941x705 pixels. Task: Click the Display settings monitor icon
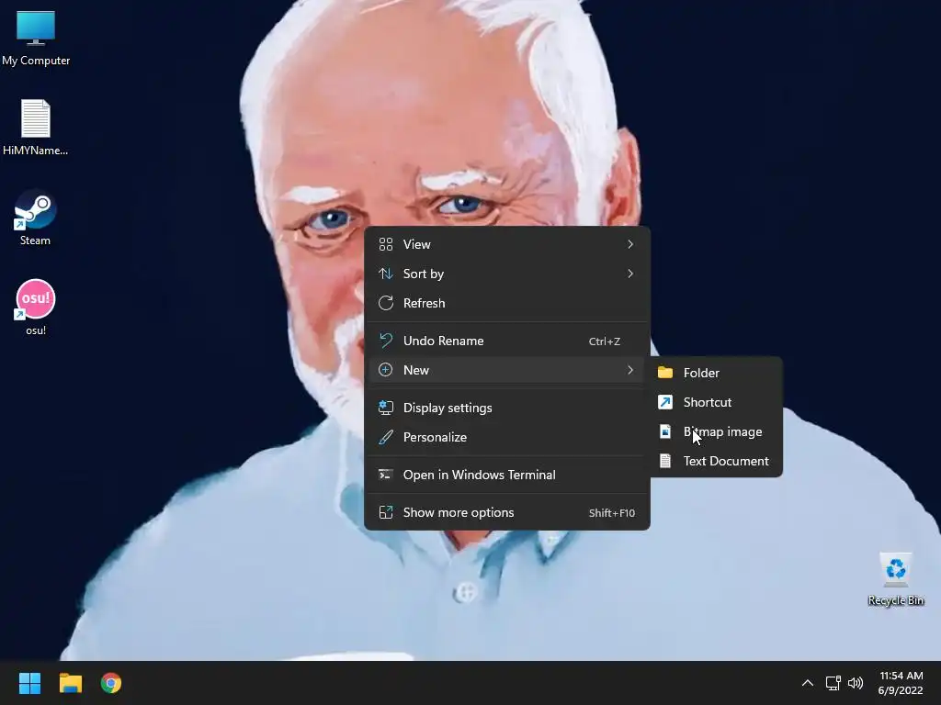coord(386,408)
